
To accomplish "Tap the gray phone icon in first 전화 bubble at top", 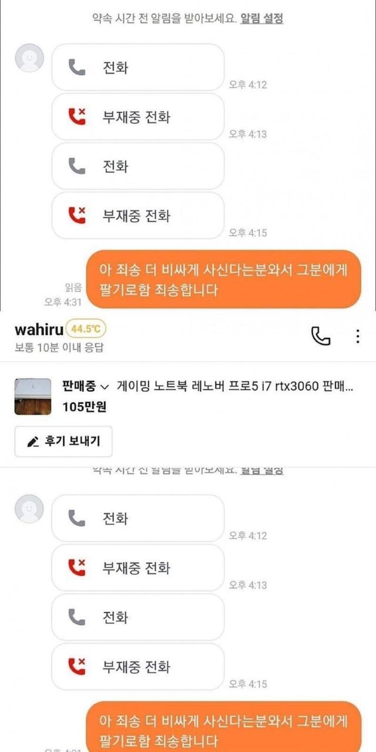I will tap(77, 68).
